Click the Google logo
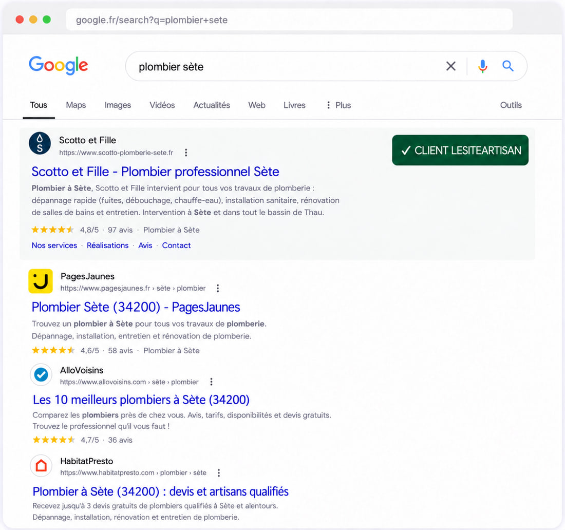The image size is (565, 530). [59, 65]
